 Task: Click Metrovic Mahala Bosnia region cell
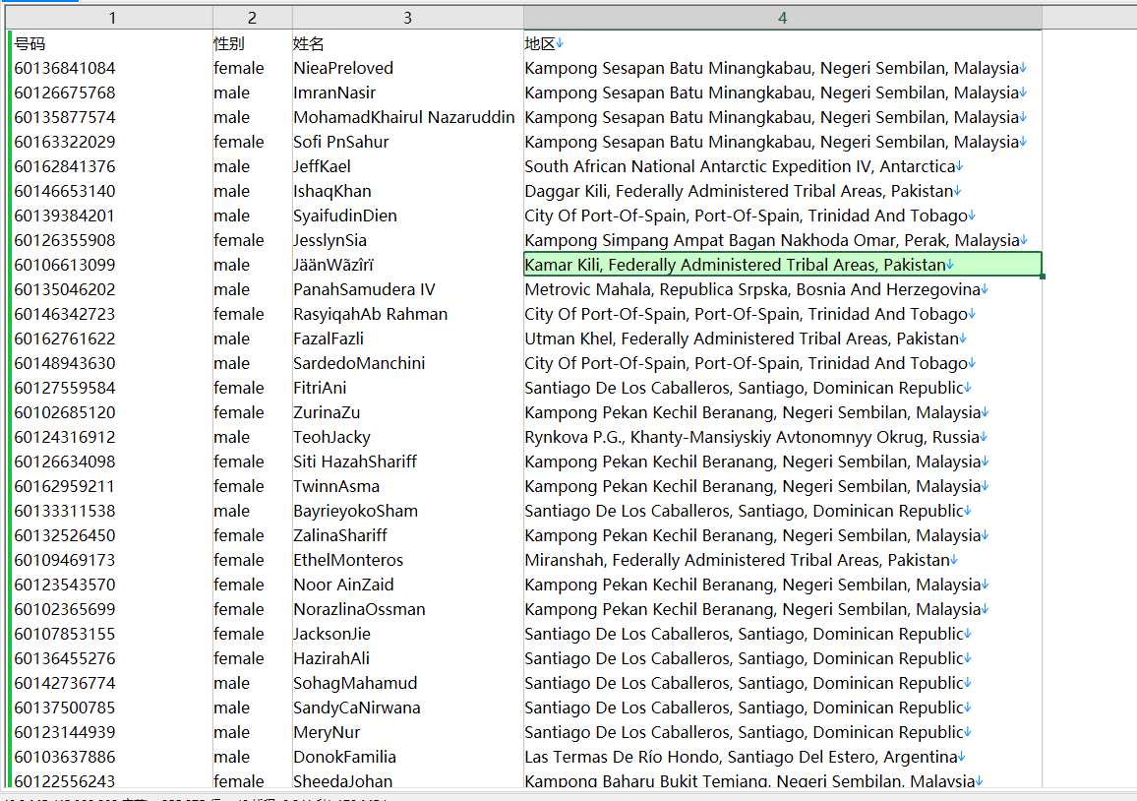tap(782, 289)
